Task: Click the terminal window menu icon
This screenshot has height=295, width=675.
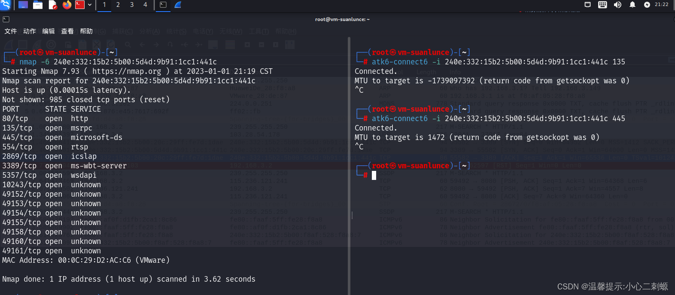Action: tap(6, 19)
